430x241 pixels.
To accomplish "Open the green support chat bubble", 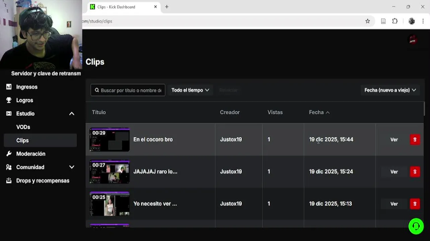I will click(x=416, y=227).
